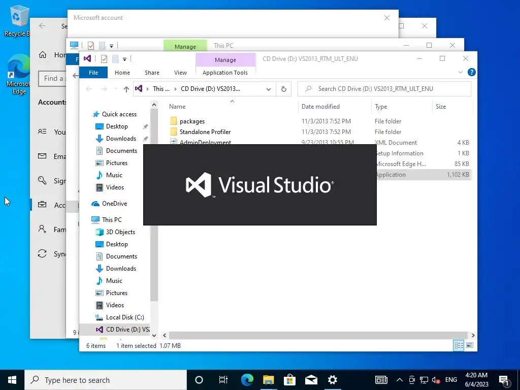Switch to Details view layout icon
The image size is (520, 390).
pos(459,345)
